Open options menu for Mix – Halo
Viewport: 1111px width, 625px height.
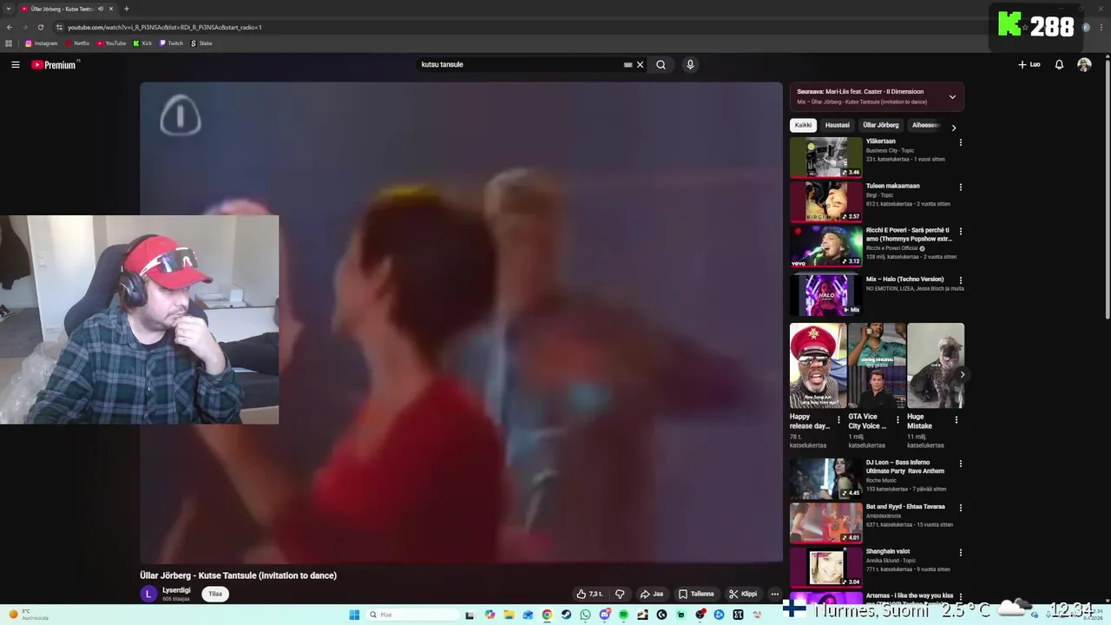960,280
